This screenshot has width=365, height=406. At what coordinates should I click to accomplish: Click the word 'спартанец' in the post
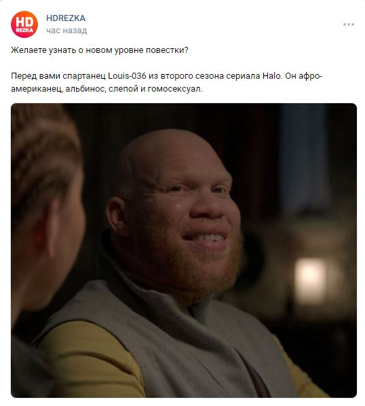coord(84,76)
